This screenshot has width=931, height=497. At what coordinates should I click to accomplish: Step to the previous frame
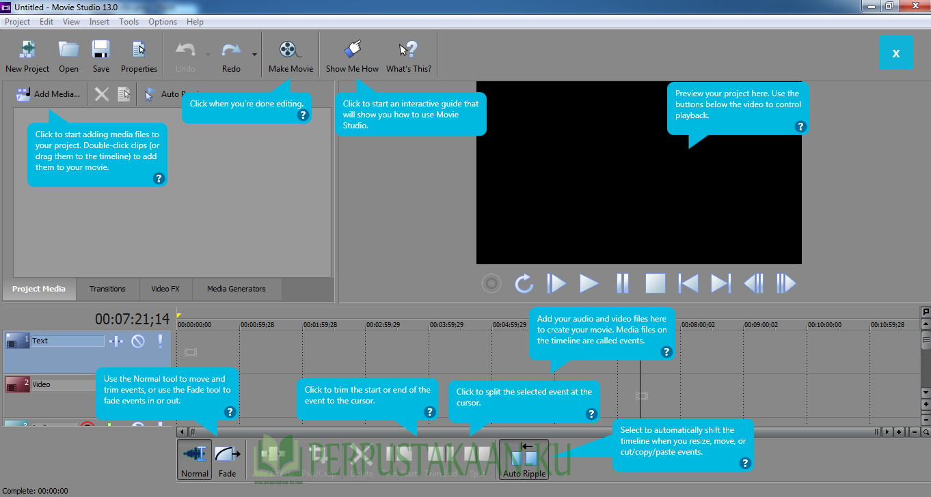click(x=753, y=283)
